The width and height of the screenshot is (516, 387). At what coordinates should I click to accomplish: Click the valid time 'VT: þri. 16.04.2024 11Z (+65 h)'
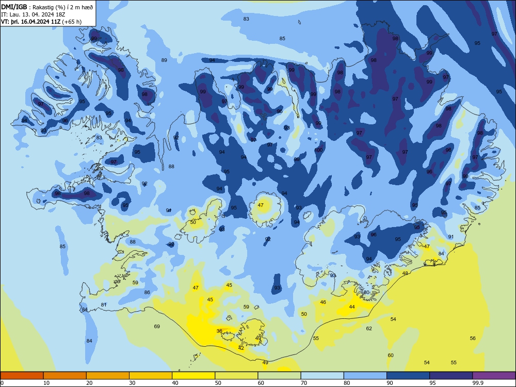[41, 22]
